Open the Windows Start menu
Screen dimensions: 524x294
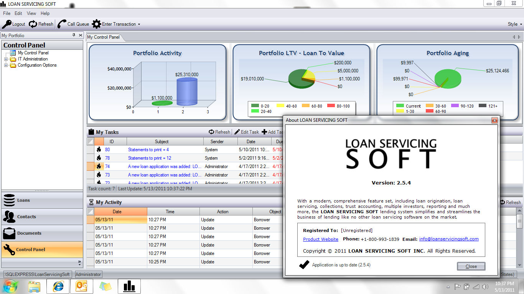10,286
